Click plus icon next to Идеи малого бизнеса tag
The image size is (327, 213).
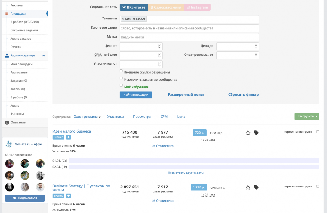tap(68, 137)
